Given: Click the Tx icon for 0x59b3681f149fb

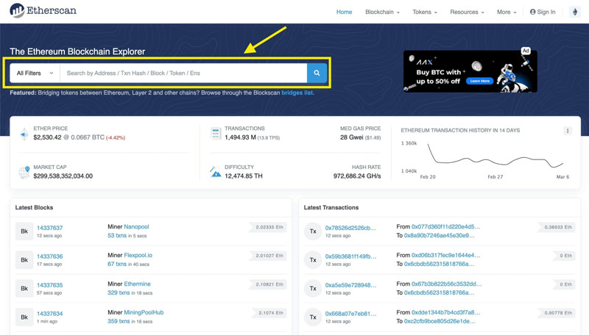Looking at the screenshot, I should pyautogui.click(x=313, y=259).
